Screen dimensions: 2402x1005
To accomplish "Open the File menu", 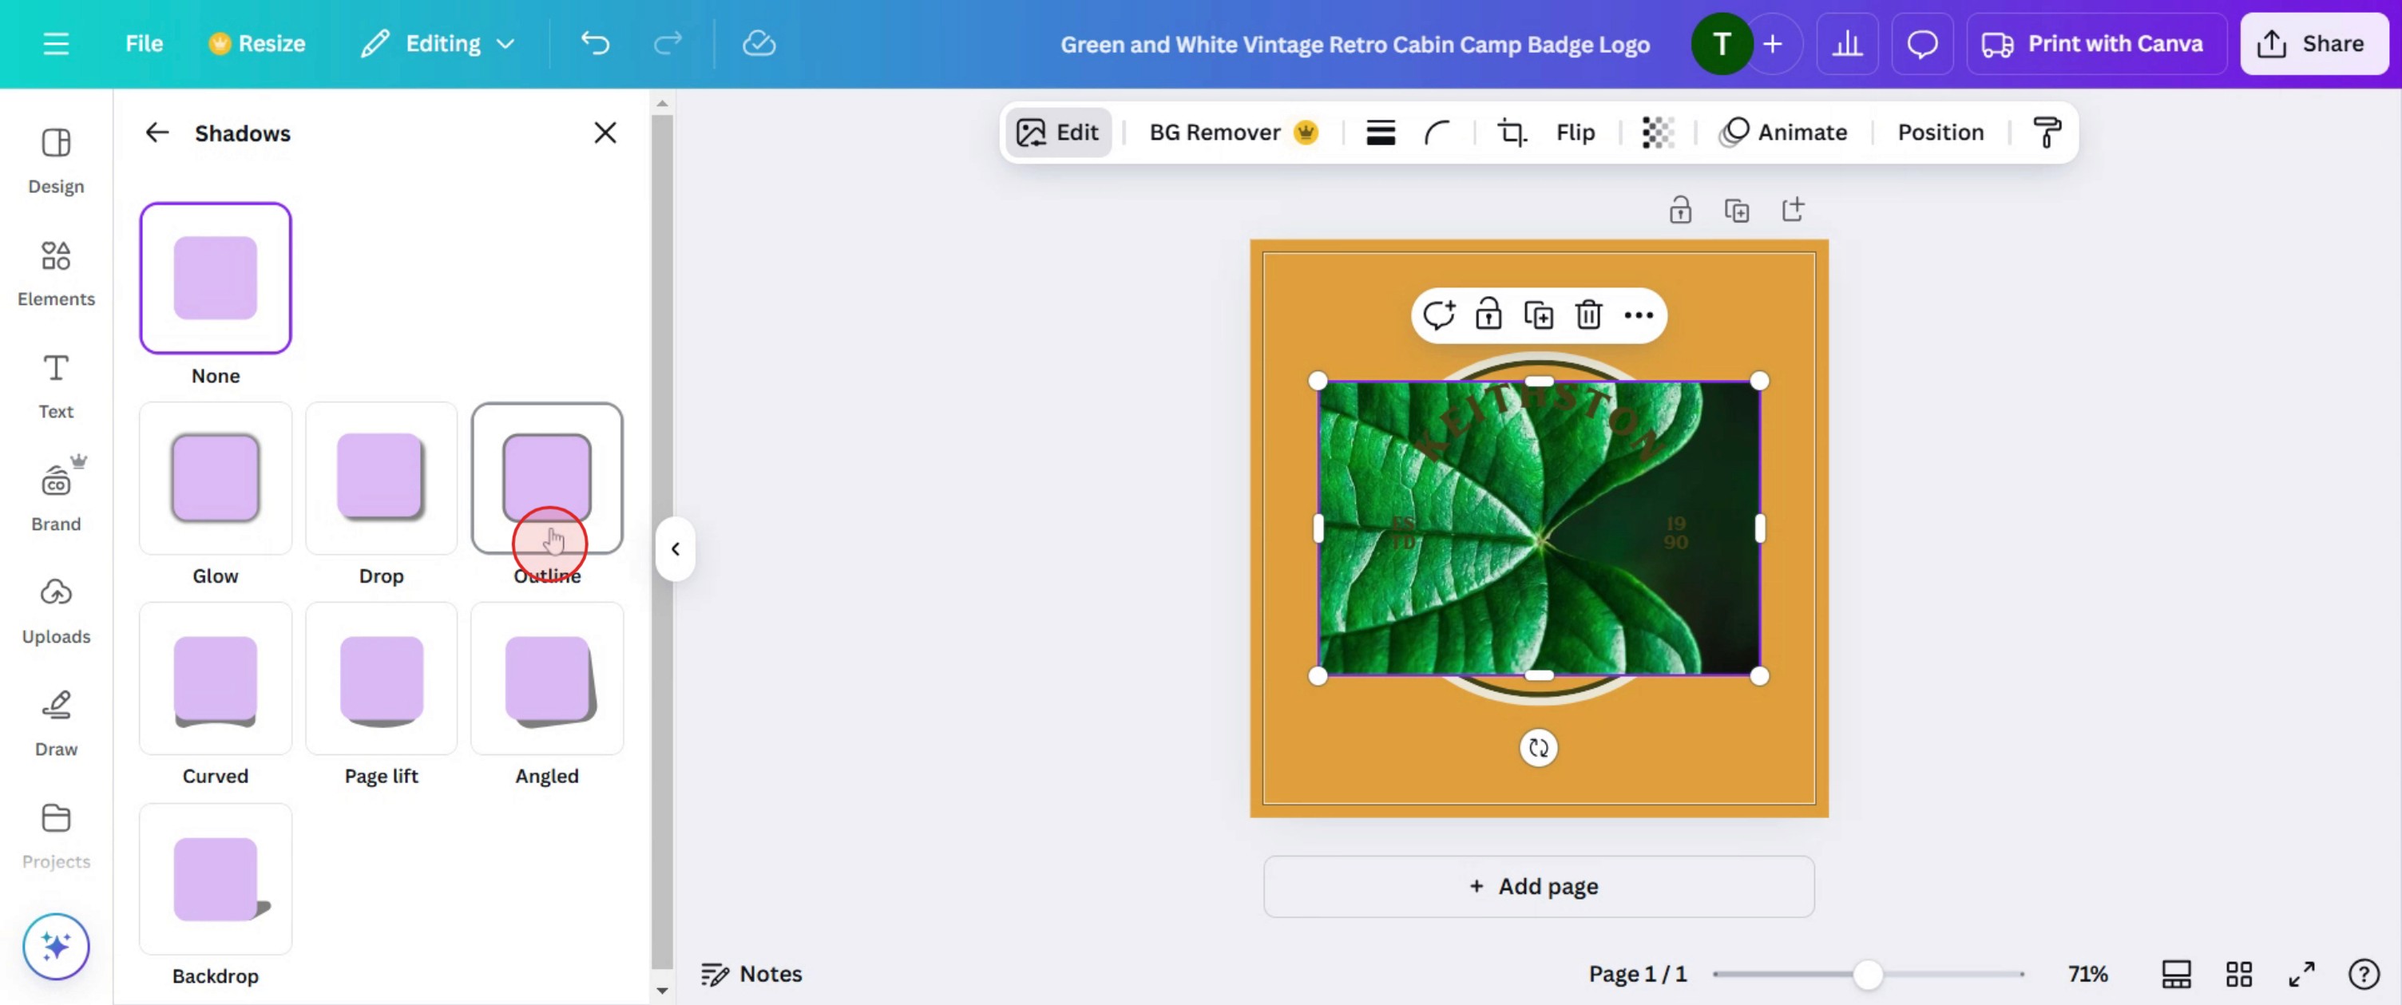I will click(144, 44).
